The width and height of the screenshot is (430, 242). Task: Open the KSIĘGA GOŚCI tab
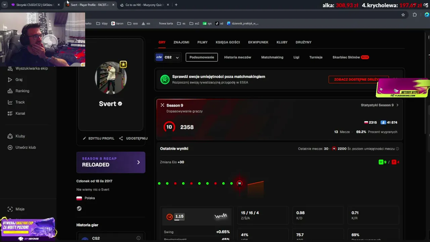coord(228,42)
